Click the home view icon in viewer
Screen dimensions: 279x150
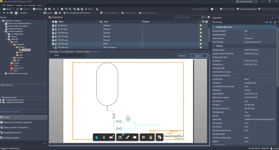coord(203,62)
